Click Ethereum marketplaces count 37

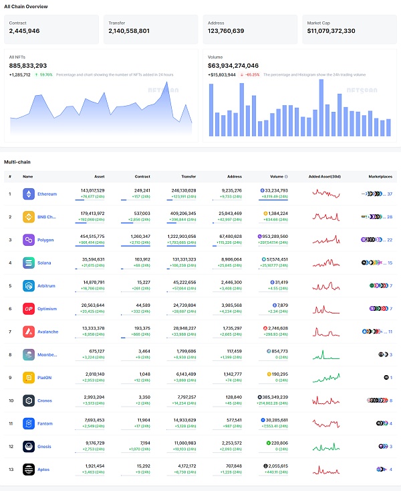(390, 194)
